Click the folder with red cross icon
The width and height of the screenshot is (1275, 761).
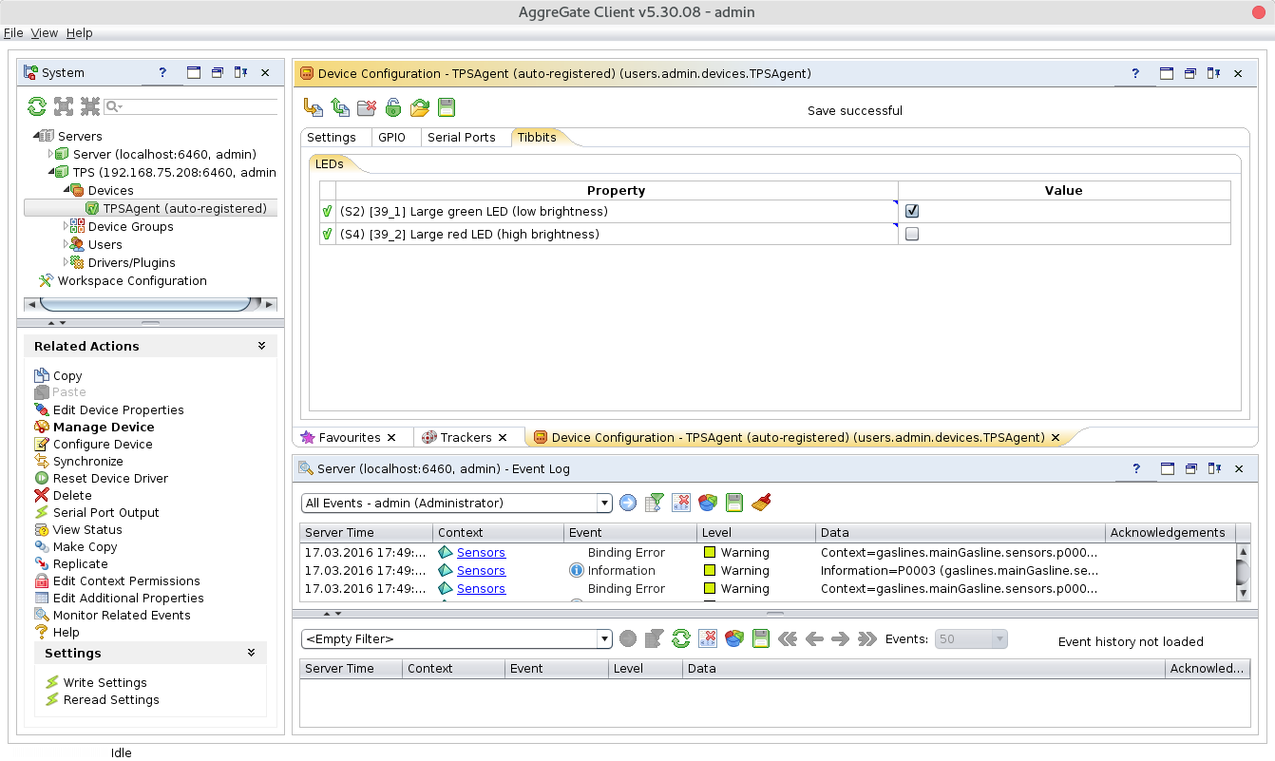[367, 107]
